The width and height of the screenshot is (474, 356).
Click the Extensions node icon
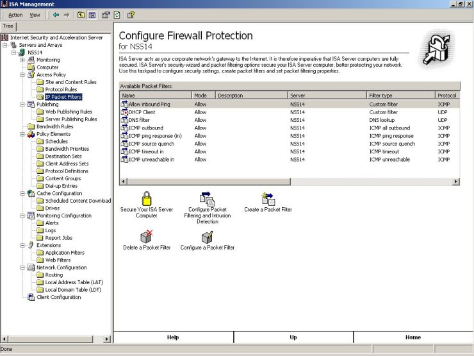(x=31, y=245)
